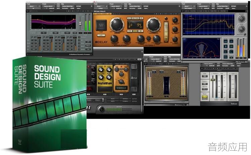251x155 pixels.
Task: Click COMPARE in the H-Delay plugin header
Action: coord(119,8)
